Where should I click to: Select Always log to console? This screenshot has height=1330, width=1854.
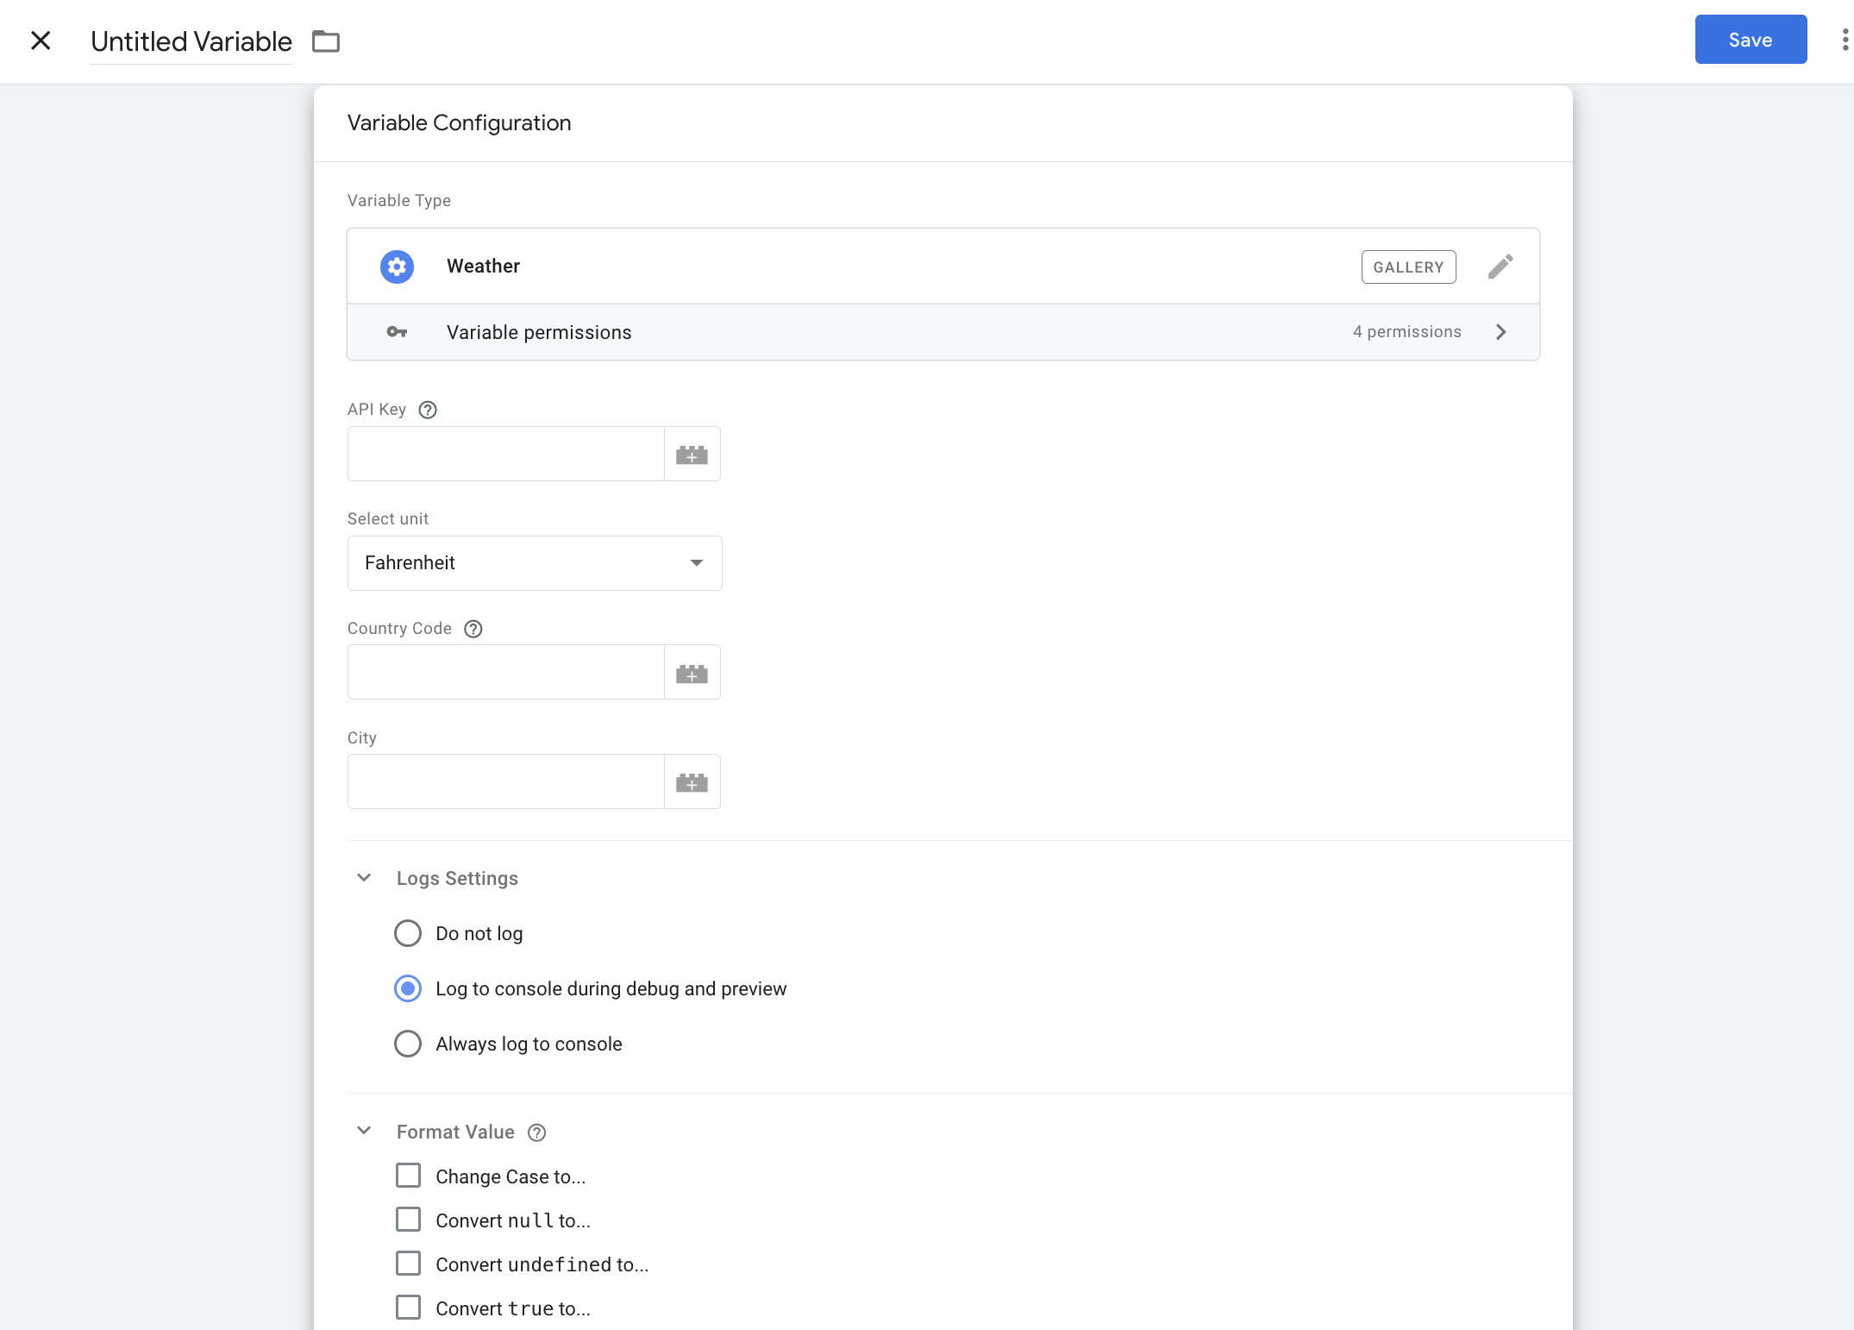(408, 1044)
